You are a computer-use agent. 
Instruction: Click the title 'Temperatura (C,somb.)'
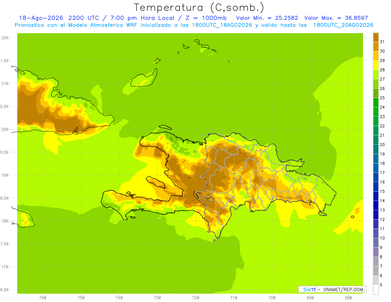point(199,7)
